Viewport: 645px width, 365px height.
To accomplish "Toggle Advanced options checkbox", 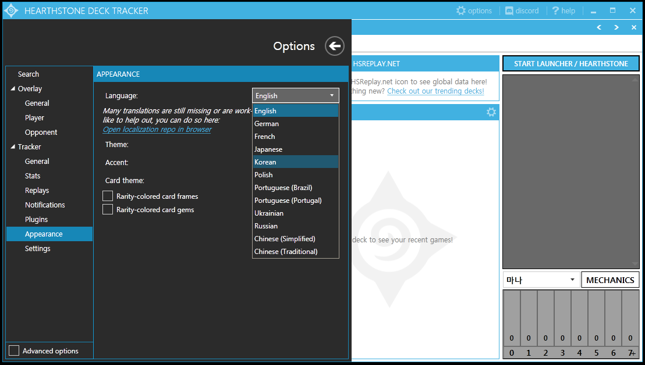I will pos(14,350).
